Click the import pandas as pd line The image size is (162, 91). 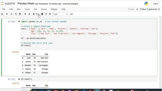[31, 21]
